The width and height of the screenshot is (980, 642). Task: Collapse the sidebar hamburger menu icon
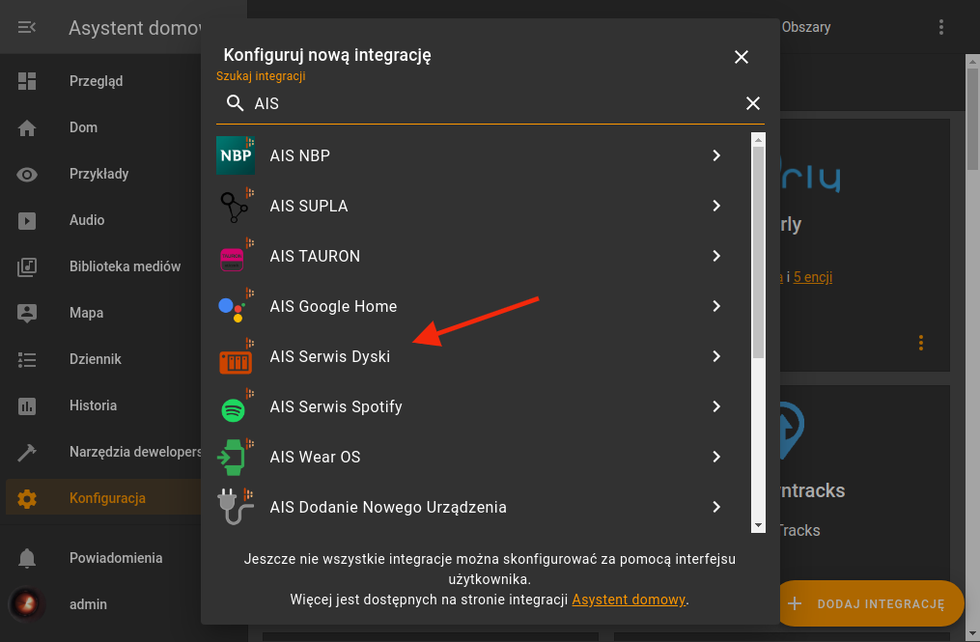(27, 27)
